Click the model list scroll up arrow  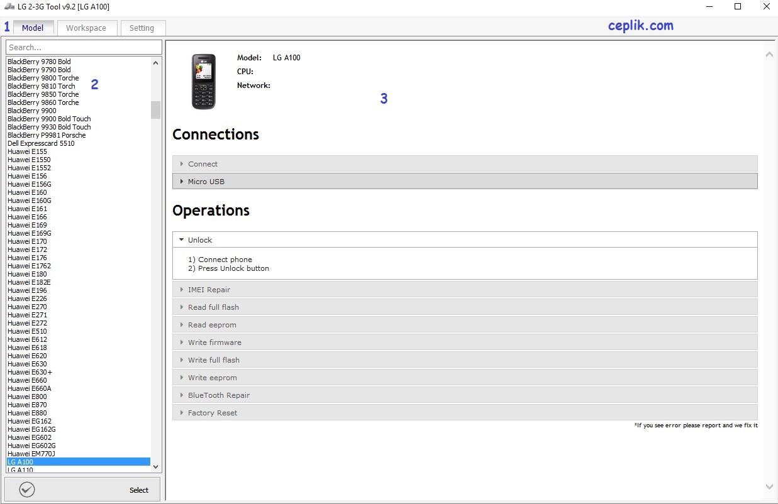[156, 62]
